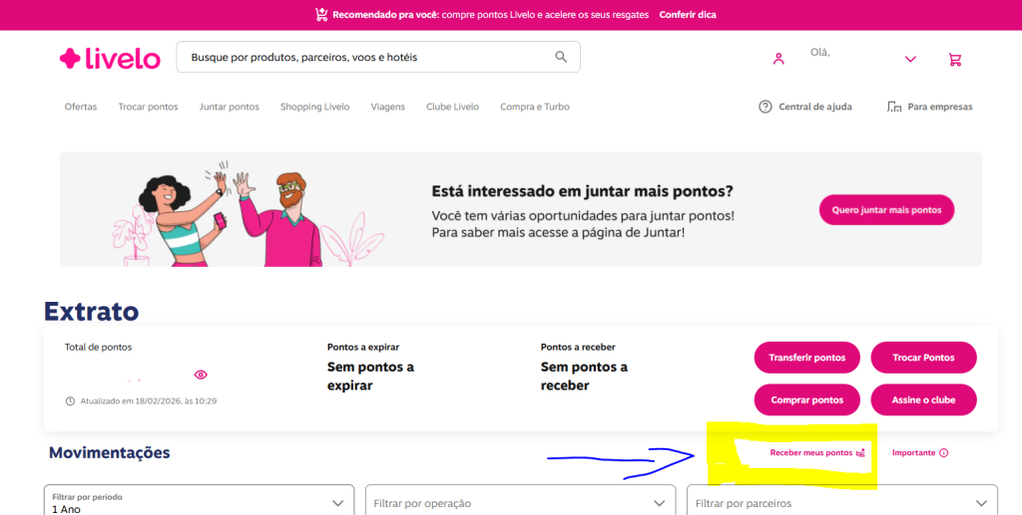The width and height of the screenshot is (1022, 515).
Task: Click the Transferir pontos button
Action: pos(806,358)
